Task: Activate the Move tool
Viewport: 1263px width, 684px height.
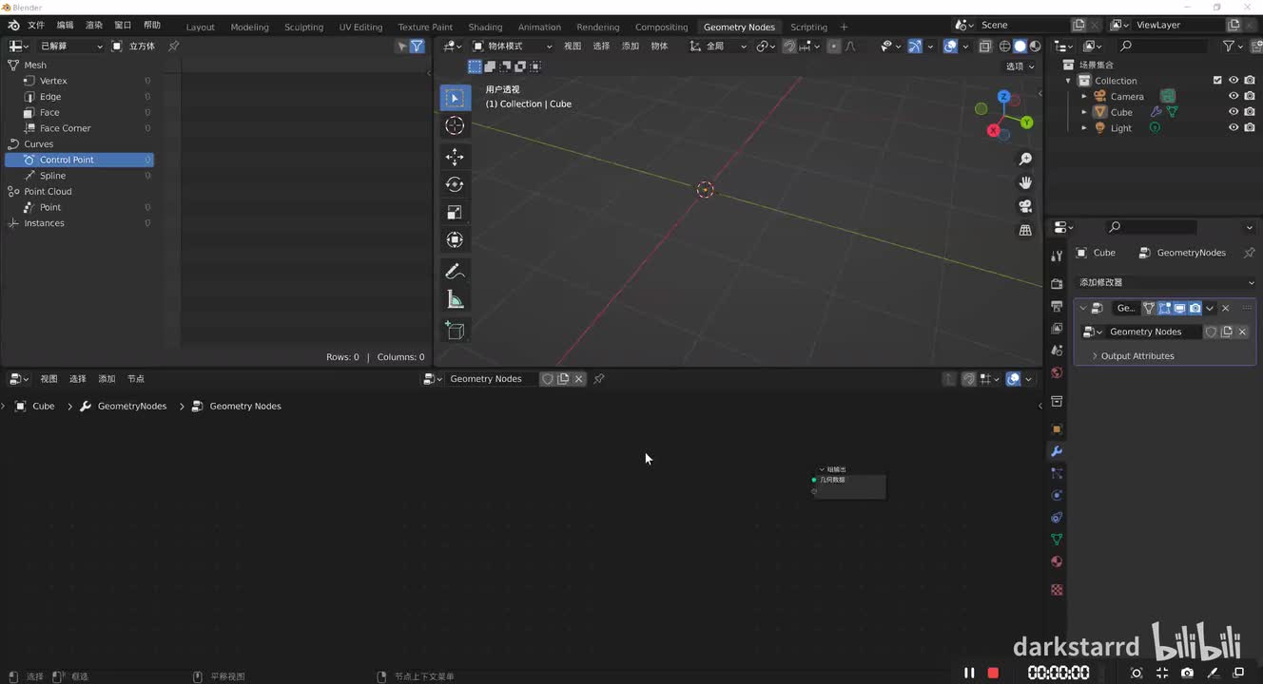Action: coord(455,157)
